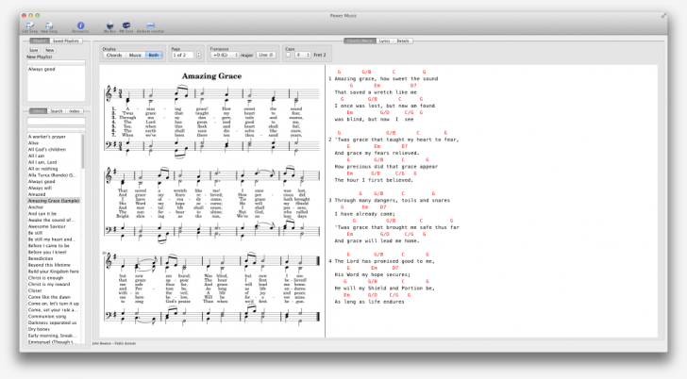Select song A worker's prayer
687x379 pixels.
click(x=47, y=137)
